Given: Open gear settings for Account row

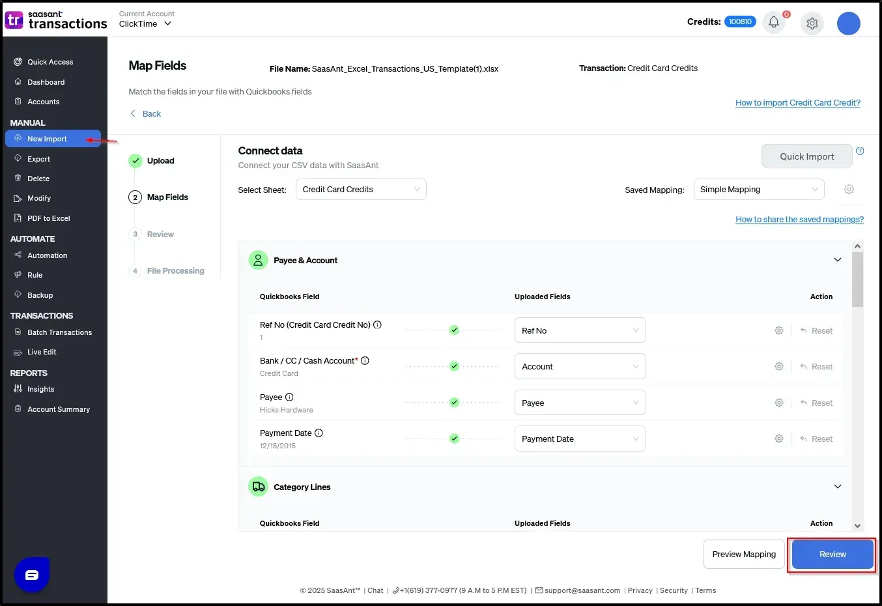Looking at the screenshot, I should (x=778, y=366).
